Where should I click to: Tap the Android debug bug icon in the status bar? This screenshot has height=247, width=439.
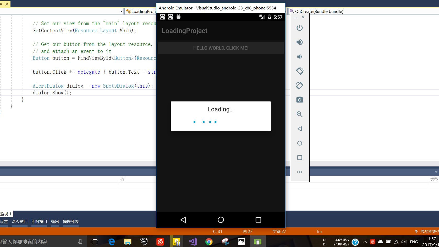(x=178, y=17)
